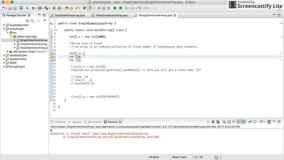The image size is (284, 160).
Task: Click Collapse All in Package Explorer
Action: pyautogui.click(x=28, y=21)
